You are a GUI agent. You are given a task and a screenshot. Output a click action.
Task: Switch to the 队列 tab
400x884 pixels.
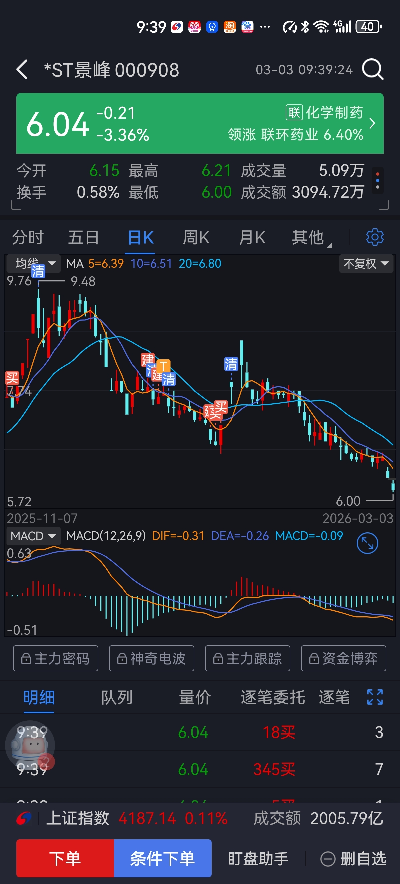[x=117, y=697]
